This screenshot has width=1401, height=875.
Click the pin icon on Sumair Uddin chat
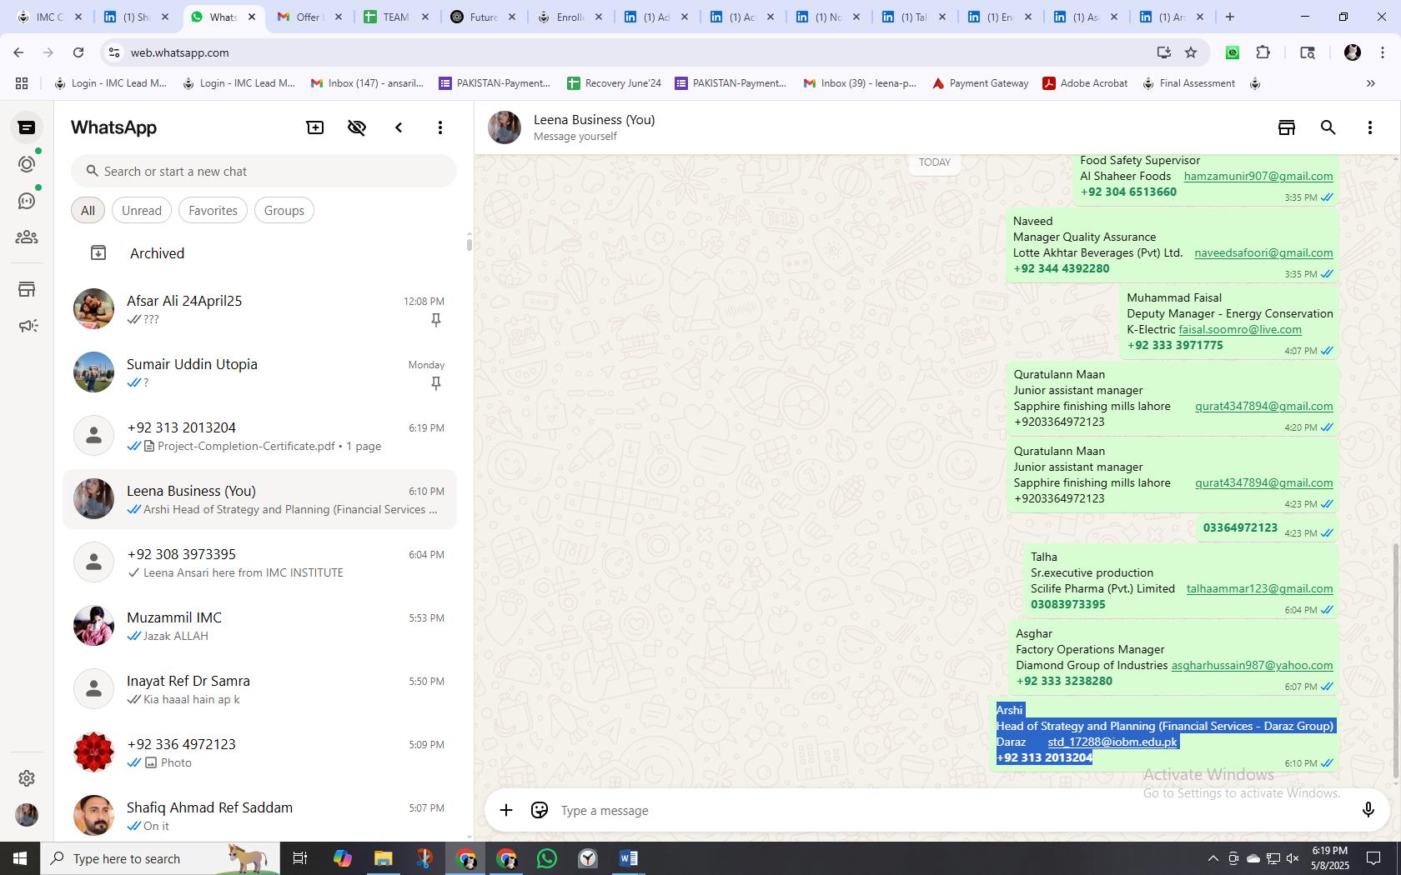435,383
